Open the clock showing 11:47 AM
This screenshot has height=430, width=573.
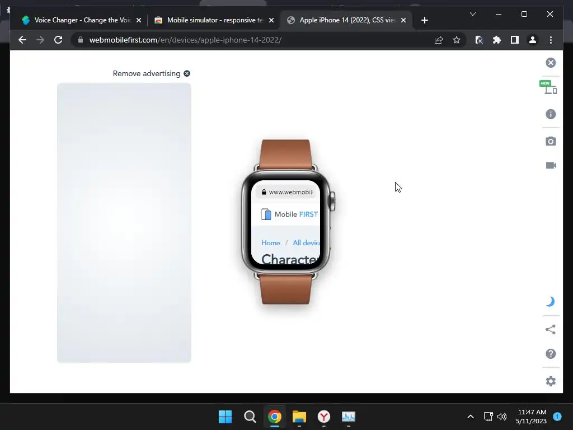(x=532, y=417)
